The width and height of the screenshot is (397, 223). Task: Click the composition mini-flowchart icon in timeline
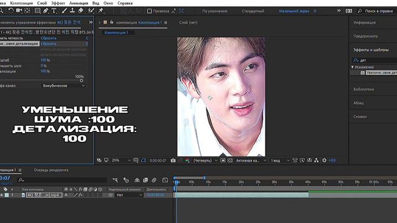[115, 180]
